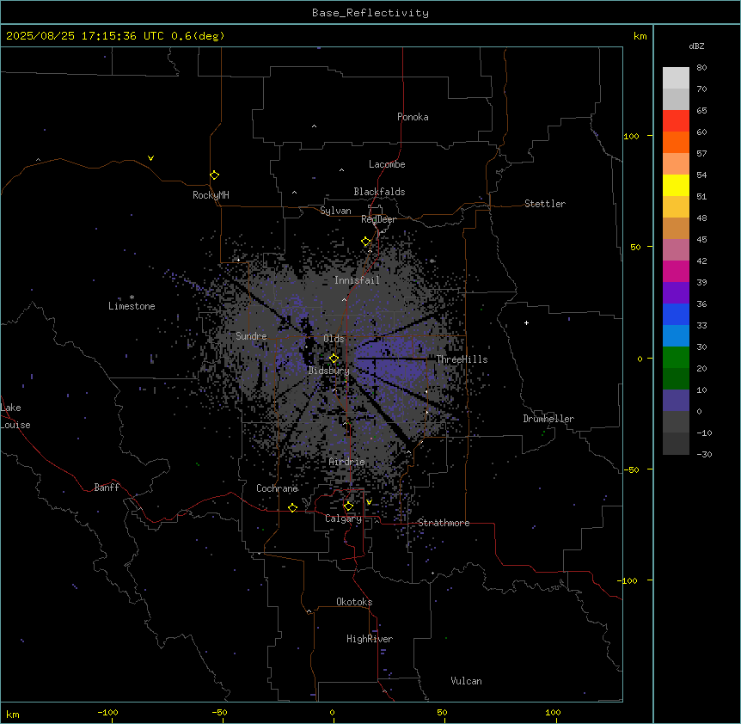The height and width of the screenshot is (724, 741).
Task: Click the yellow diamond marker south of RedDeer
Action: tap(365, 242)
